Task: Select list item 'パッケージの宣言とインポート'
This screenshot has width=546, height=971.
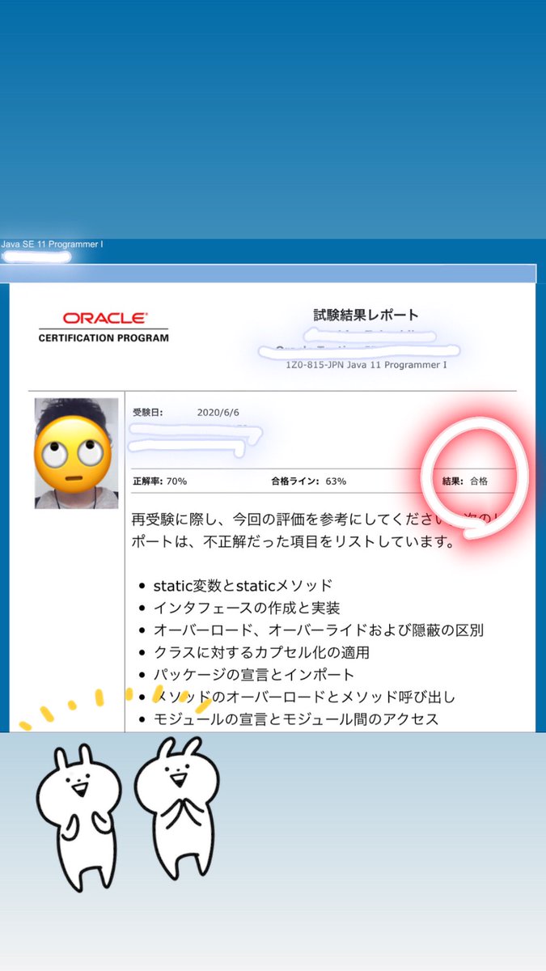Action: tap(254, 674)
